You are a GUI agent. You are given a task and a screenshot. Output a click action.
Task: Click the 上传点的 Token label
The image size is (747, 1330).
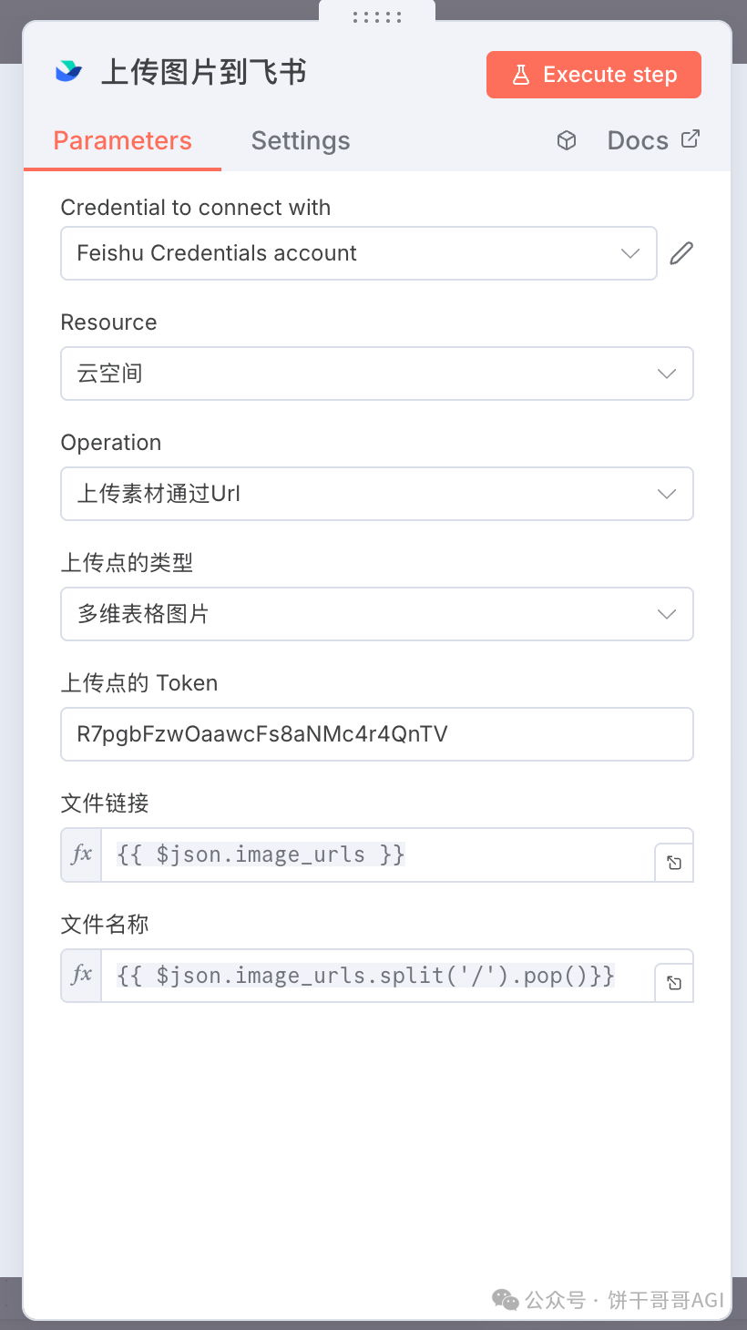pyautogui.click(x=139, y=683)
